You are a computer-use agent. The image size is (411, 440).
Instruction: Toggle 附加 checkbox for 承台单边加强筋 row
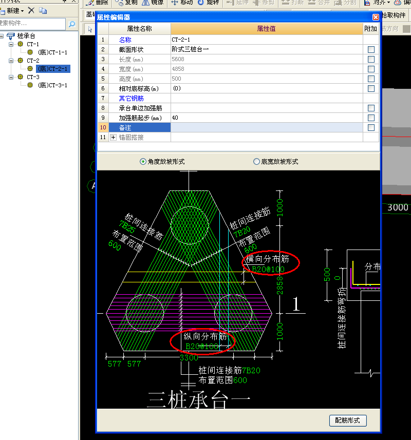tap(371, 108)
